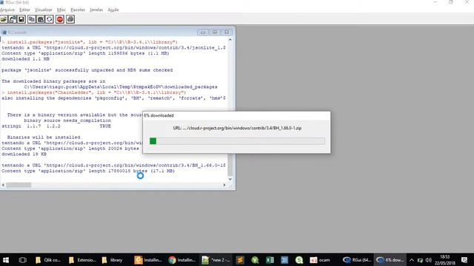Switch to Notepad++ '*new 2' taskbar item
Viewport: 474px width, 266px height.
point(216,259)
